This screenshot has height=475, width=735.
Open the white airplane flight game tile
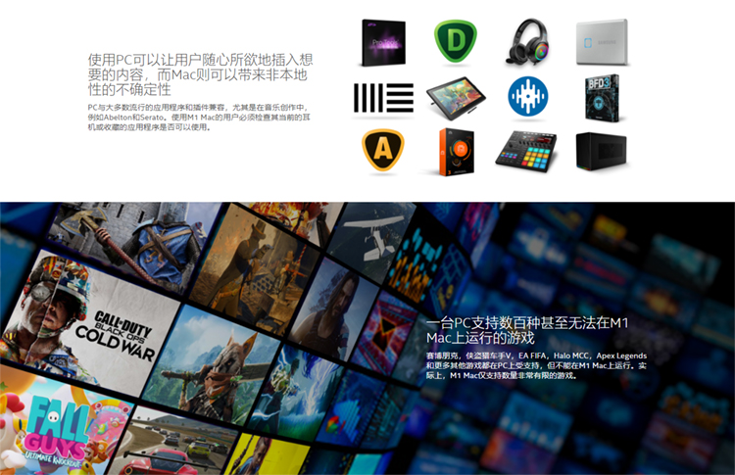[370, 241]
